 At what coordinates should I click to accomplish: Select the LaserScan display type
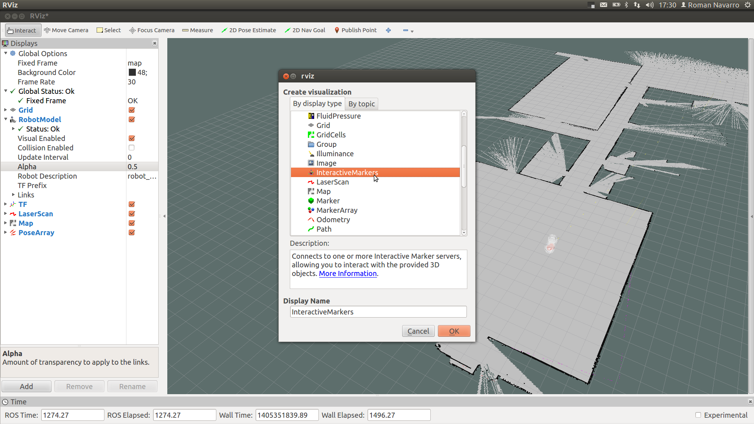(x=333, y=182)
